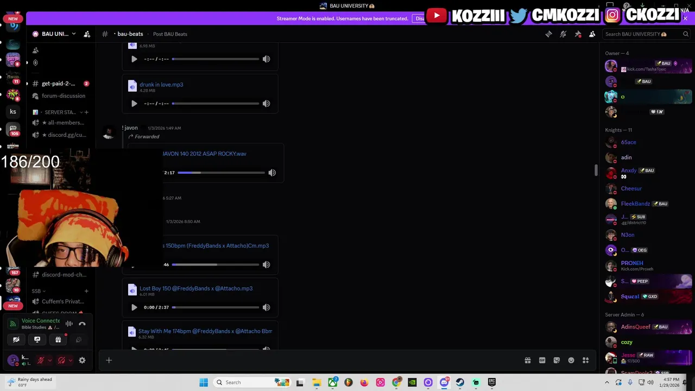The width and height of the screenshot is (695, 391).
Task: Open the ks server icon
Action: 13,112
